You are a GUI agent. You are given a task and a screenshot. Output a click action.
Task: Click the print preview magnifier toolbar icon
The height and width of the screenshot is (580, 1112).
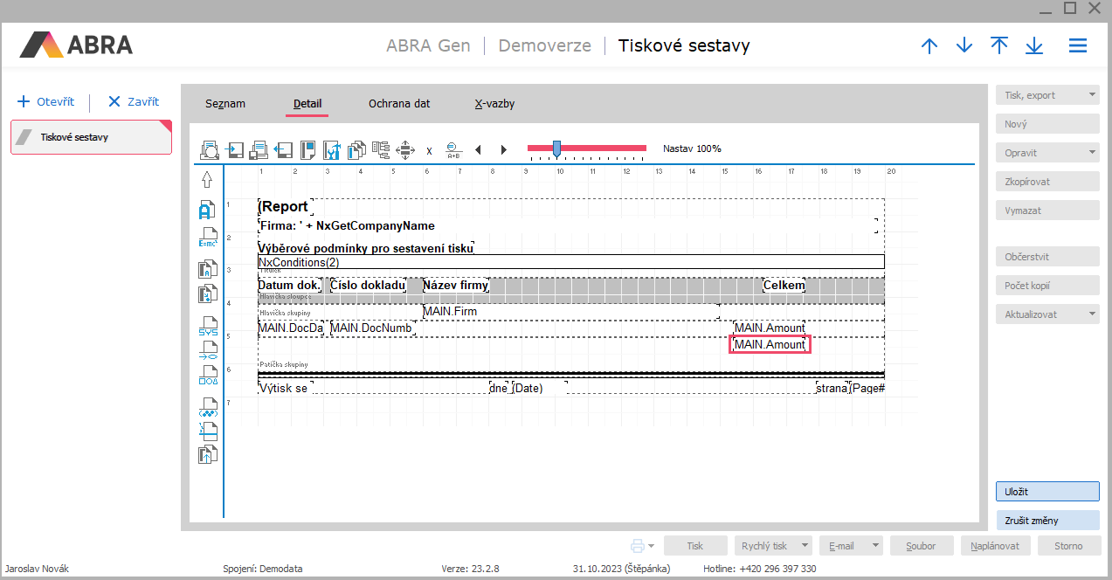[x=210, y=149]
